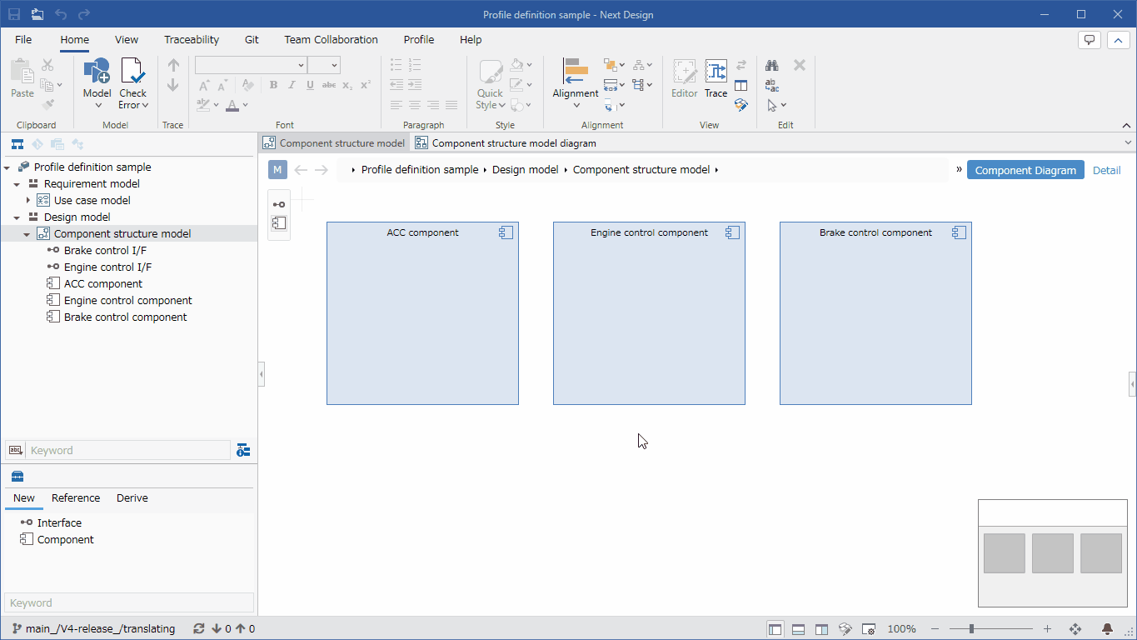This screenshot has width=1137, height=640.
Task: Open the Traceability ribbon tab
Action: click(x=192, y=39)
